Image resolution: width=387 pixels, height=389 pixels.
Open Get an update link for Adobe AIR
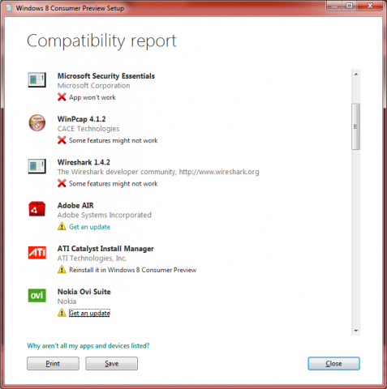point(89,227)
